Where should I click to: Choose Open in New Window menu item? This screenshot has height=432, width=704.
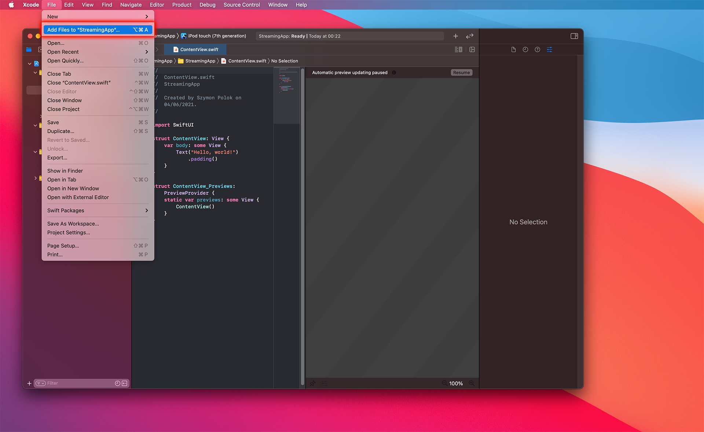[98, 188]
